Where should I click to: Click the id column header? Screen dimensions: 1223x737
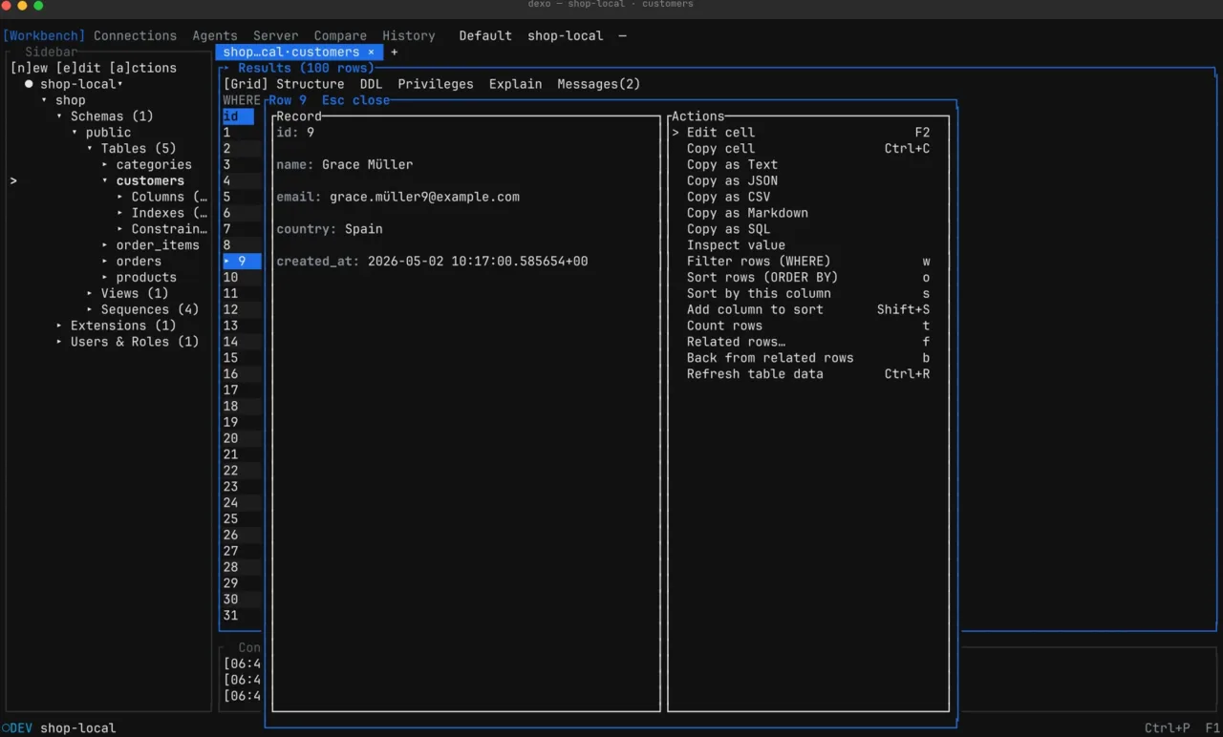pyautogui.click(x=230, y=116)
